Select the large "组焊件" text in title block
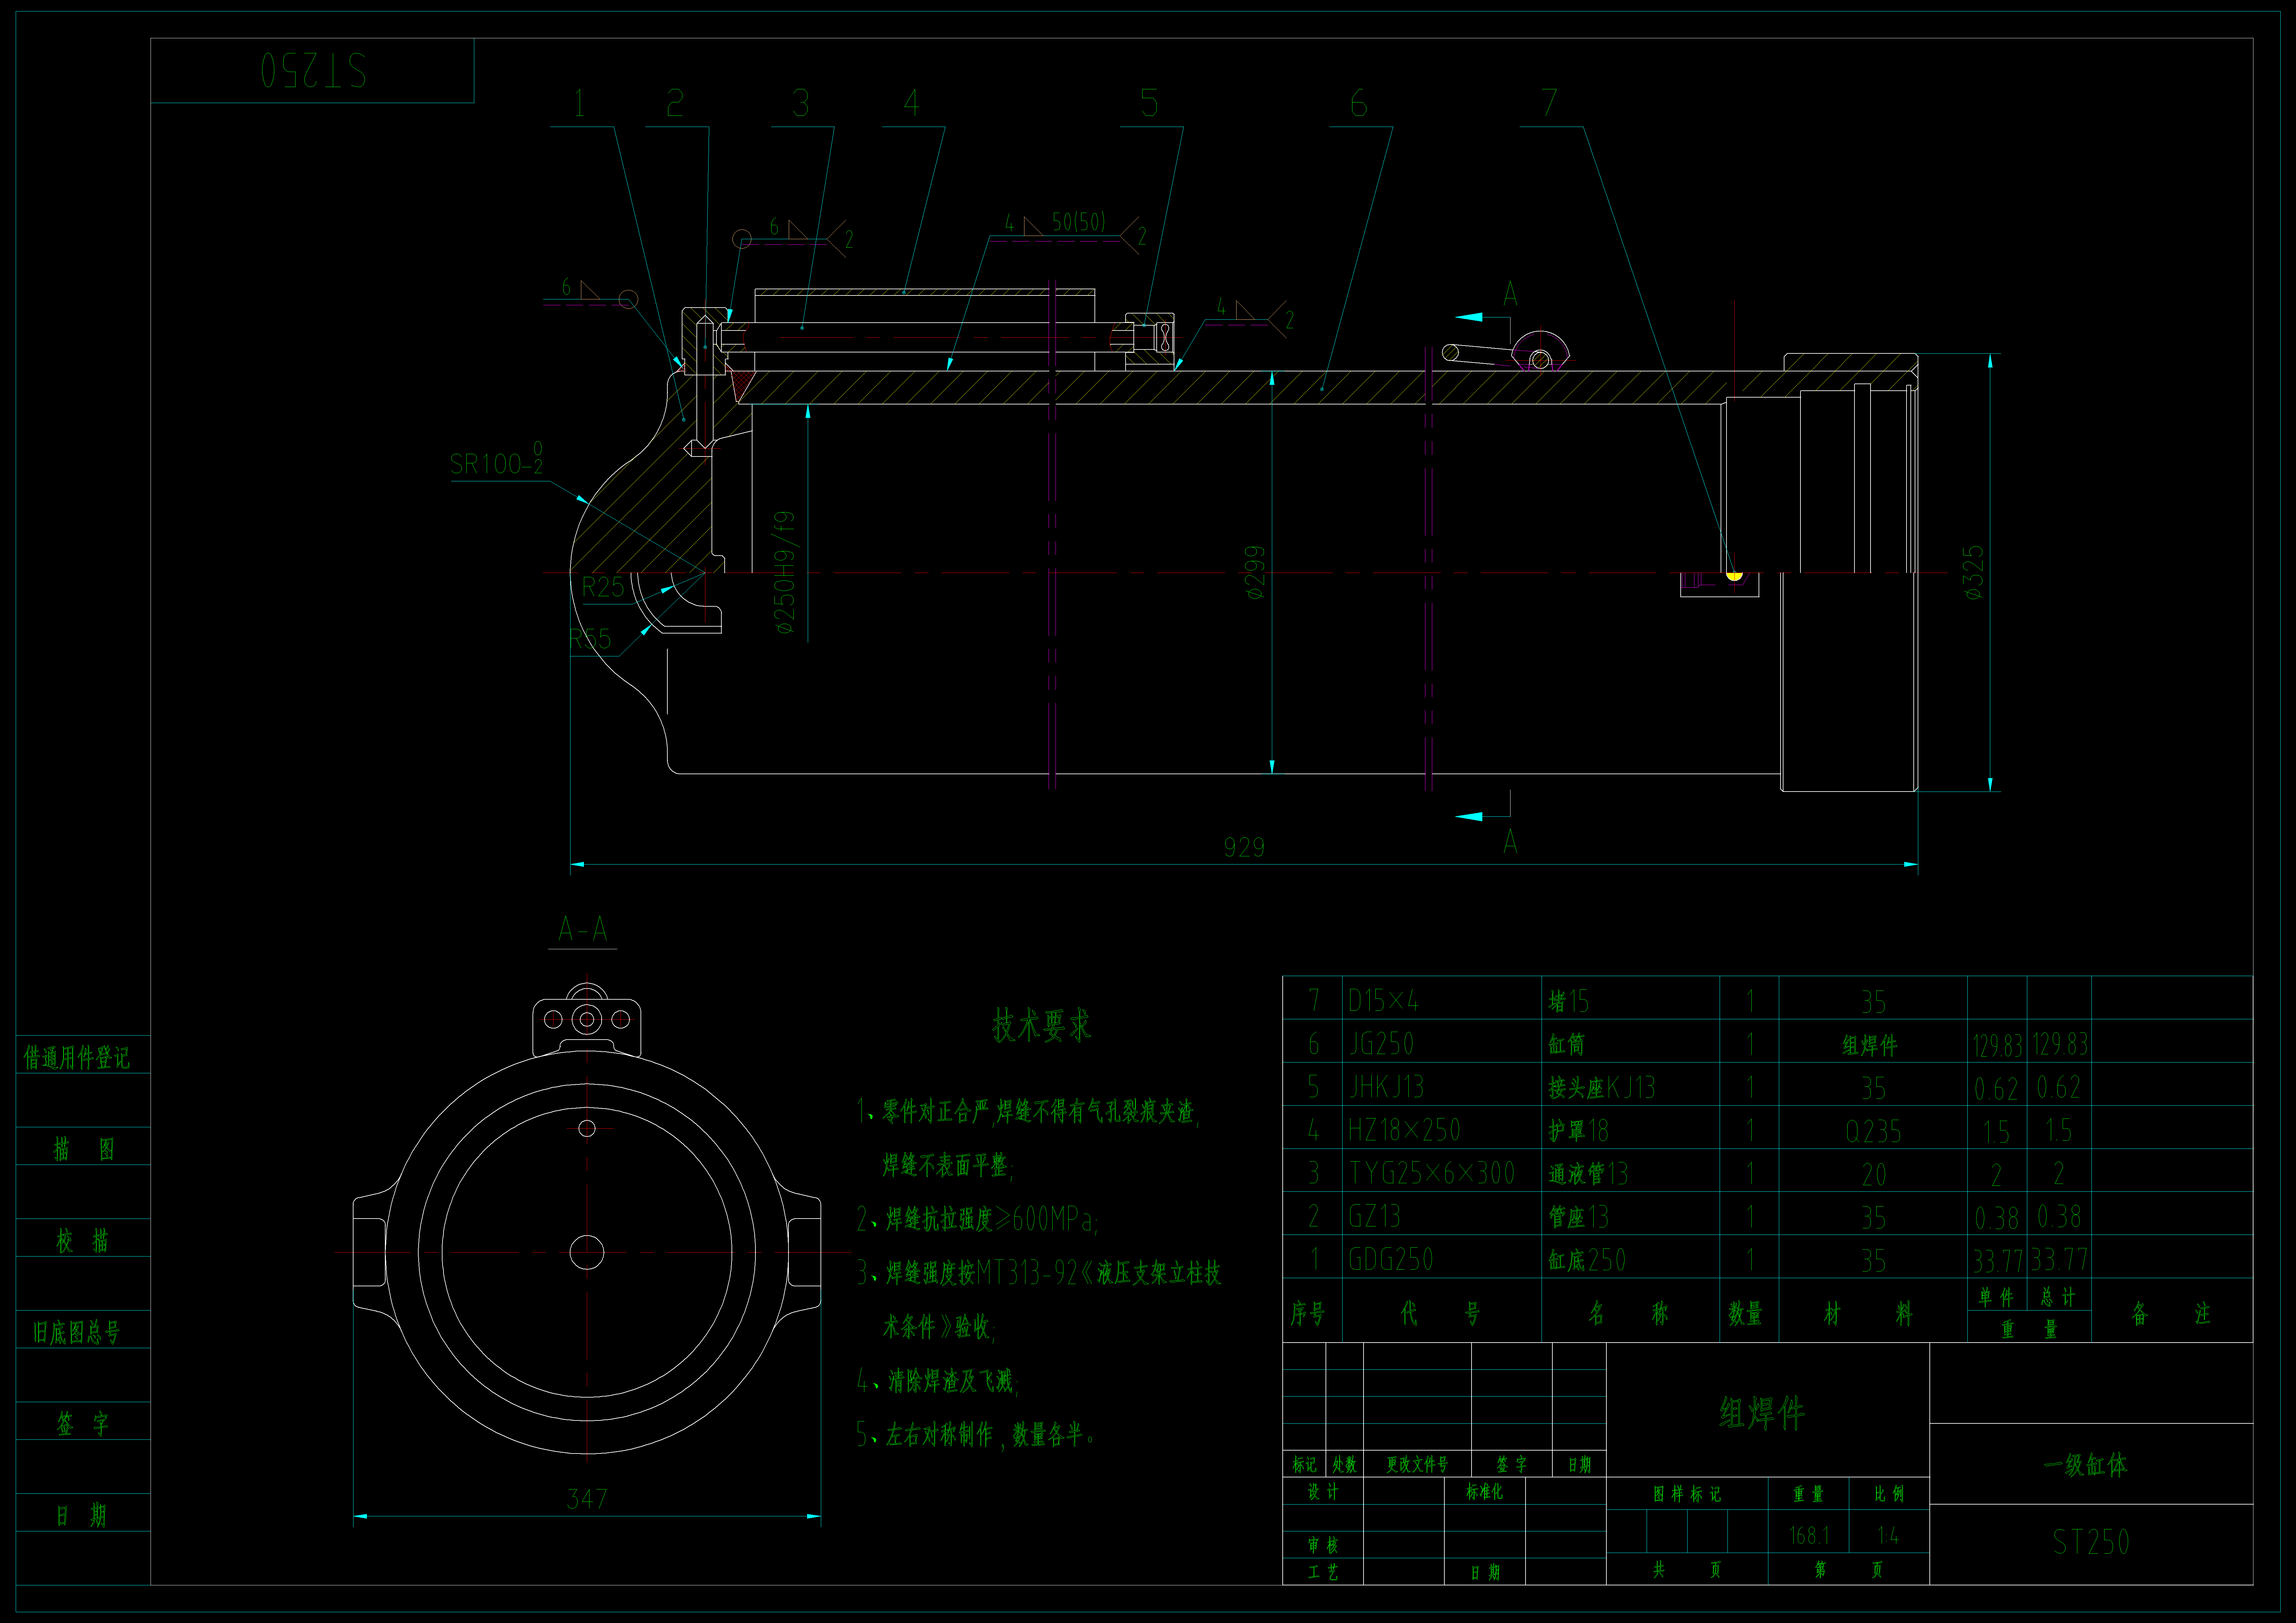The width and height of the screenshot is (2296, 1623). pyautogui.click(x=1762, y=1413)
